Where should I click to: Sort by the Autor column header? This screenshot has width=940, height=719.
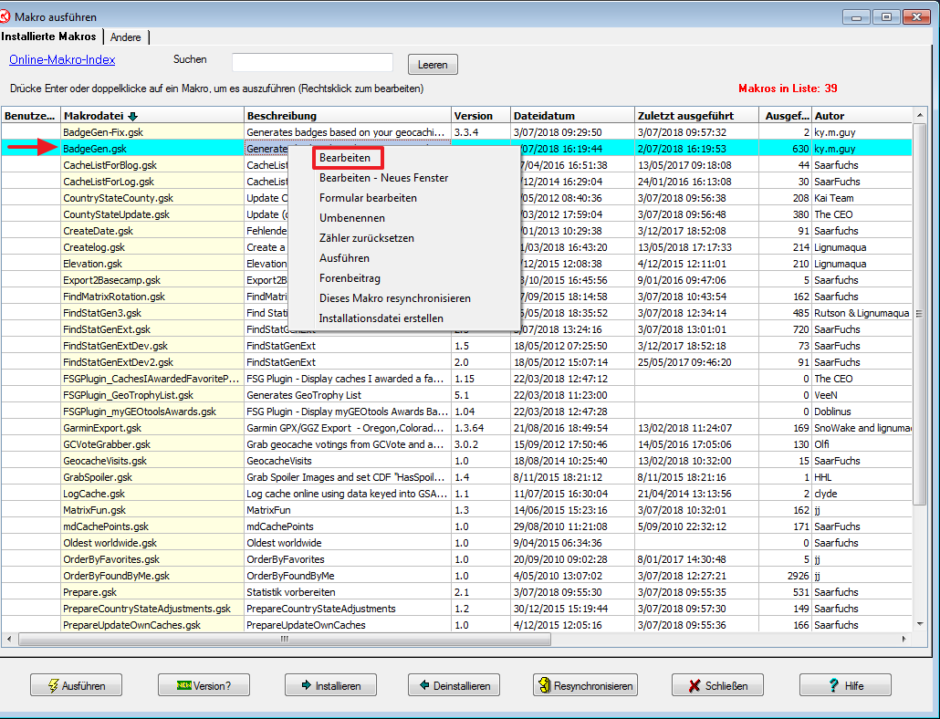[x=862, y=116]
